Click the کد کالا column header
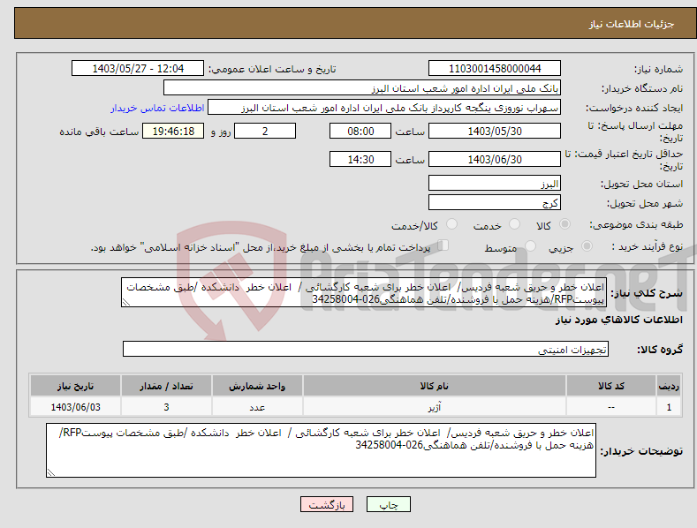The width and height of the screenshot is (697, 528). tap(610, 386)
